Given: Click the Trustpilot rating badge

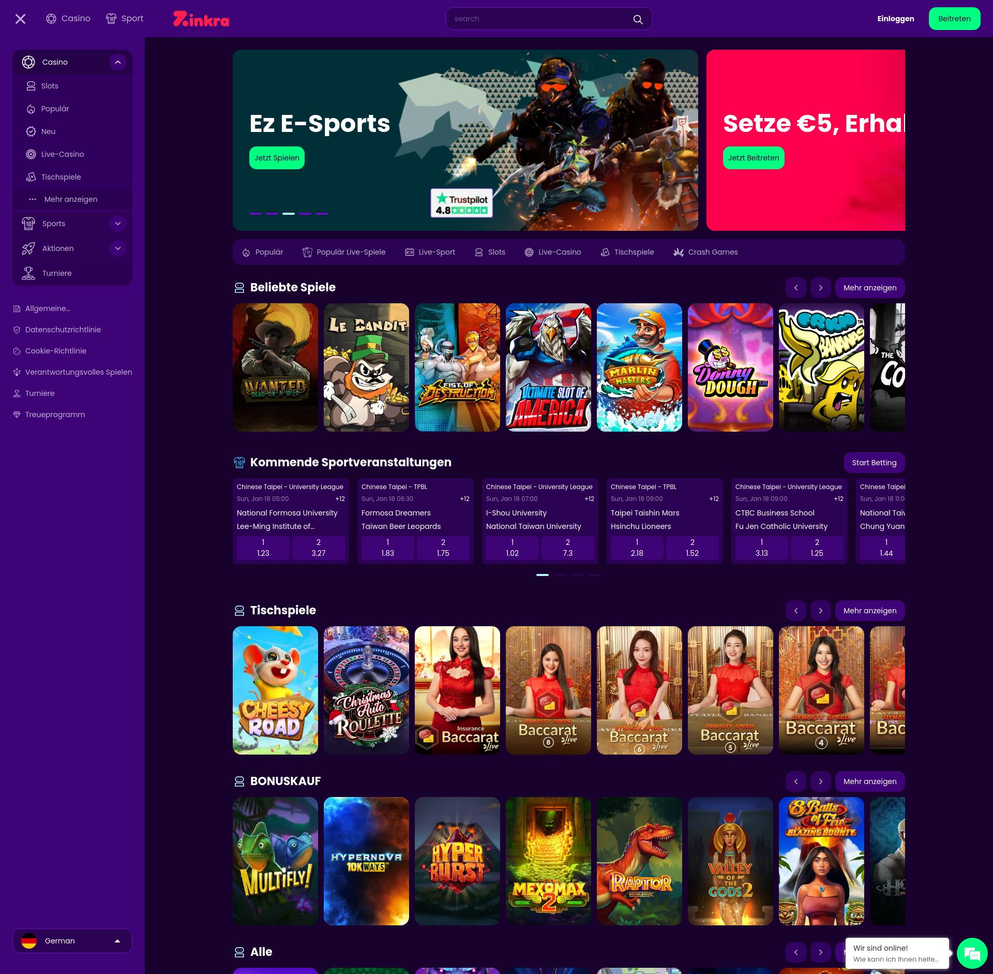Looking at the screenshot, I should click(461, 203).
